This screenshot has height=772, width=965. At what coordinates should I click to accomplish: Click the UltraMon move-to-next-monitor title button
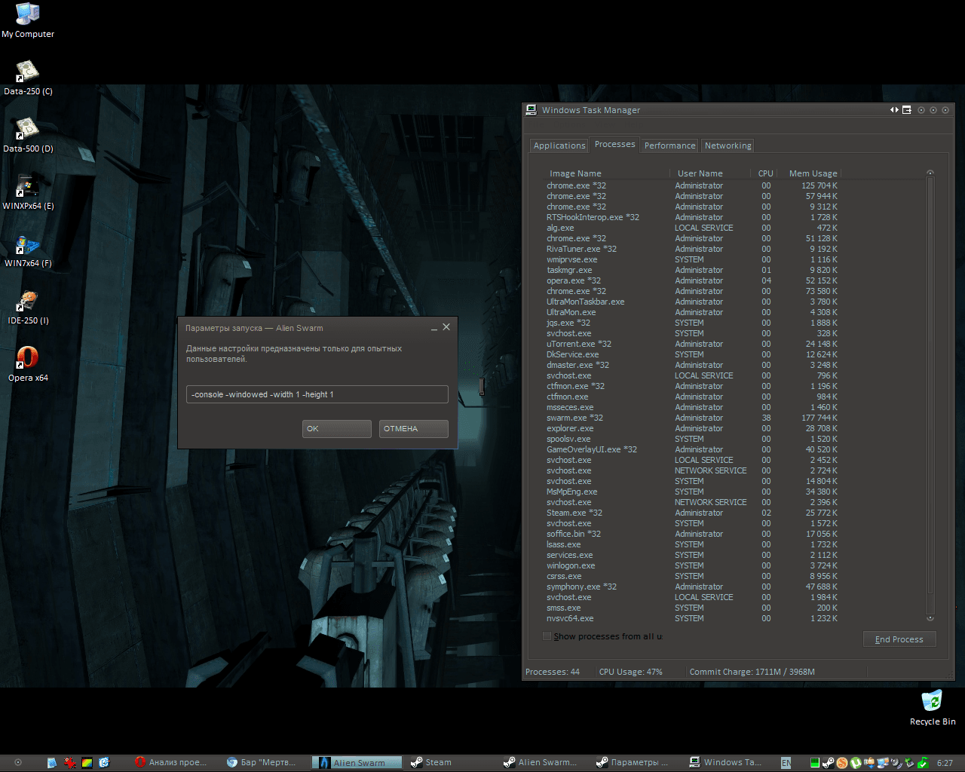[907, 110]
